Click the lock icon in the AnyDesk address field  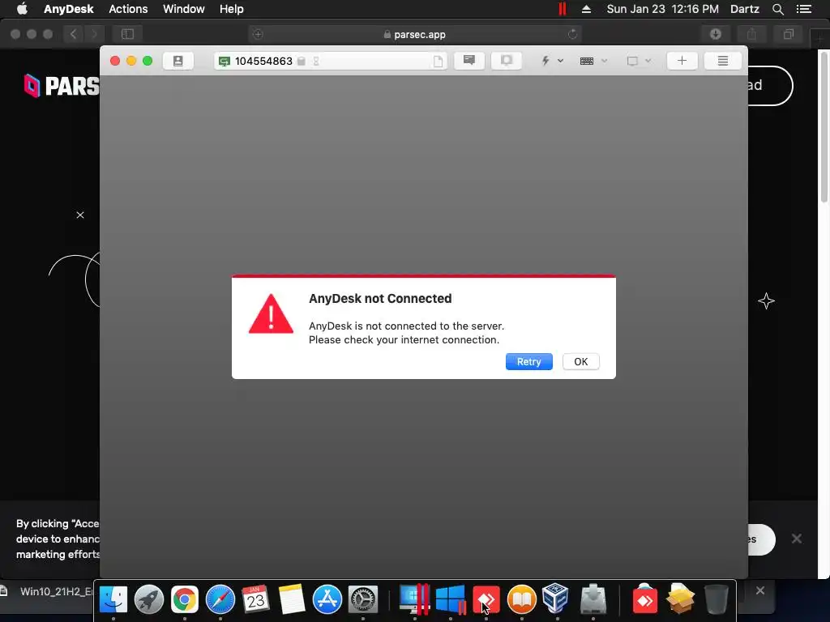(x=302, y=62)
